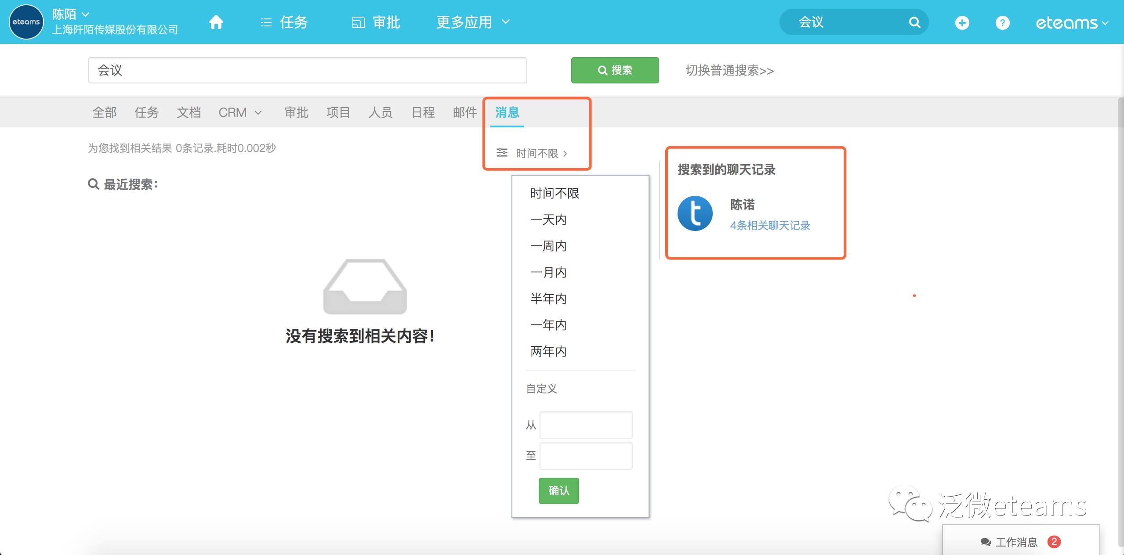Open the help question mark icon
Viewport: 1124px width, 555px height.
pos(1002,22)
